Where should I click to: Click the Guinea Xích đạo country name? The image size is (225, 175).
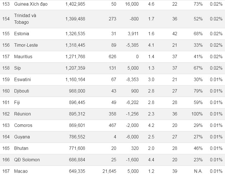coord(31,4)
